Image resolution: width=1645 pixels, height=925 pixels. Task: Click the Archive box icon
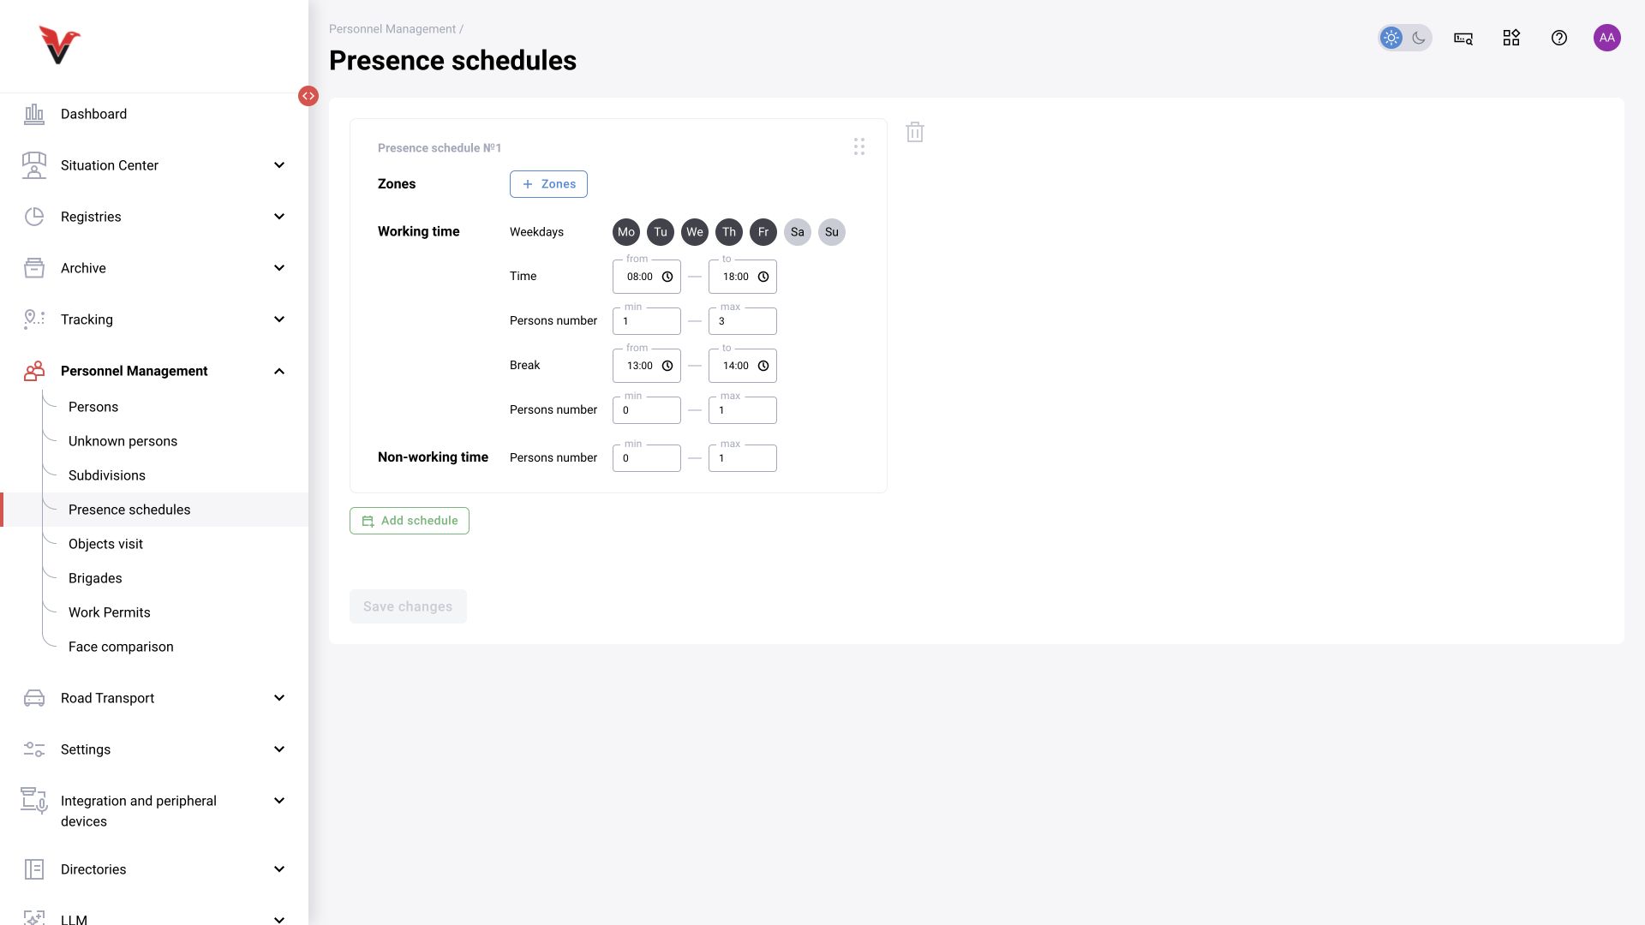tap(34, 268)
